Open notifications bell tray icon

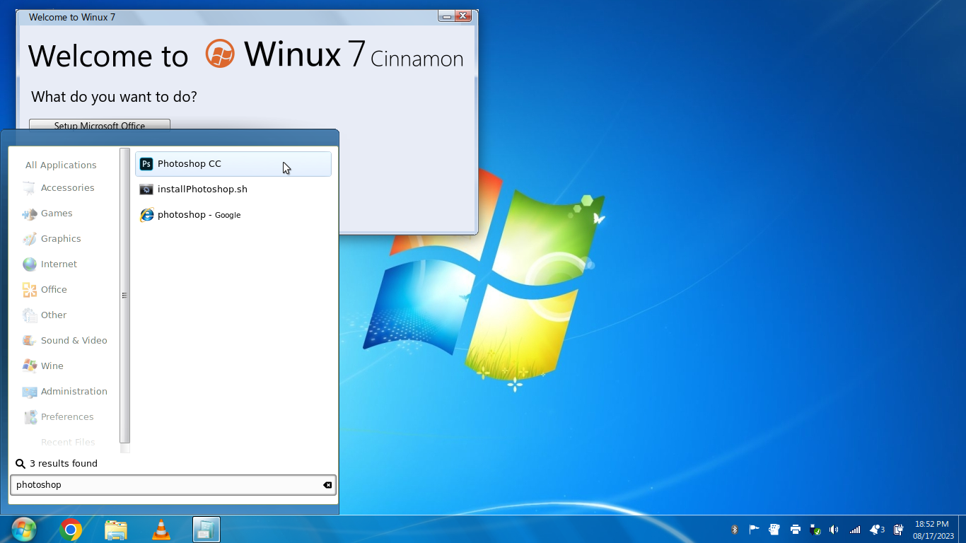point(877,530)
